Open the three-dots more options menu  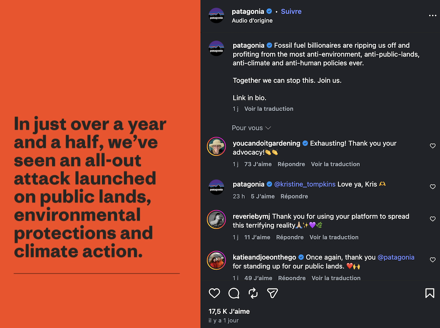point(432,16)
